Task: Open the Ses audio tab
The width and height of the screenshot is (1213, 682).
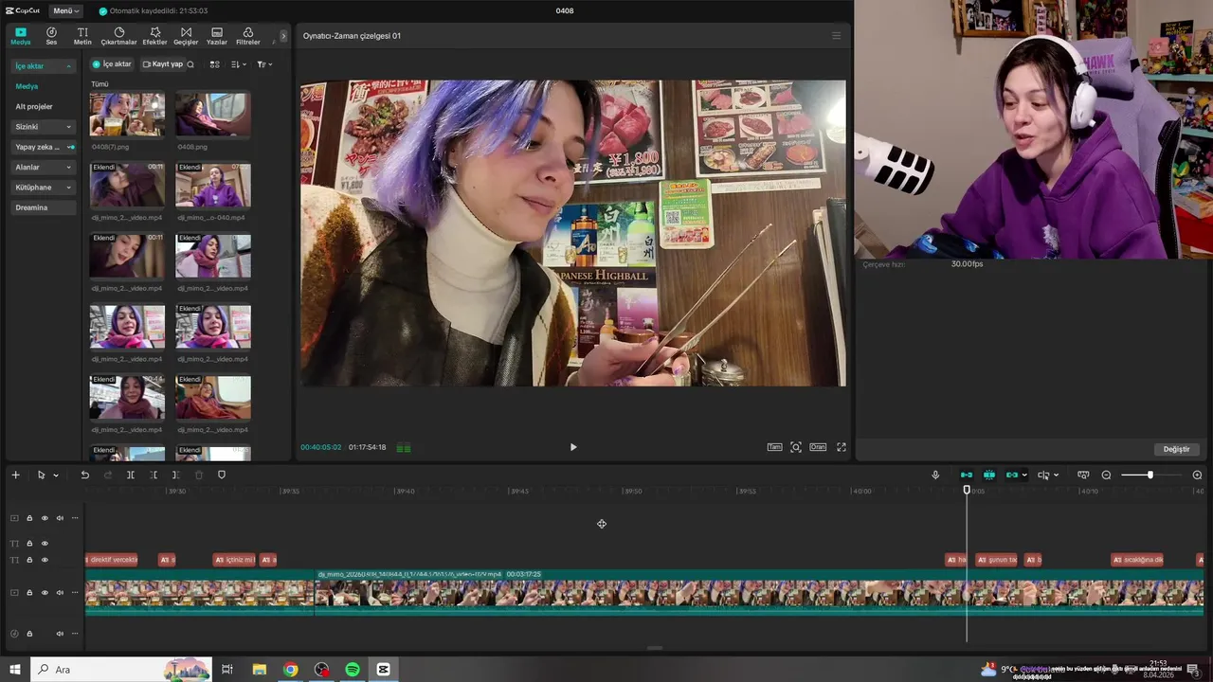Action: [x=51, y=36]
